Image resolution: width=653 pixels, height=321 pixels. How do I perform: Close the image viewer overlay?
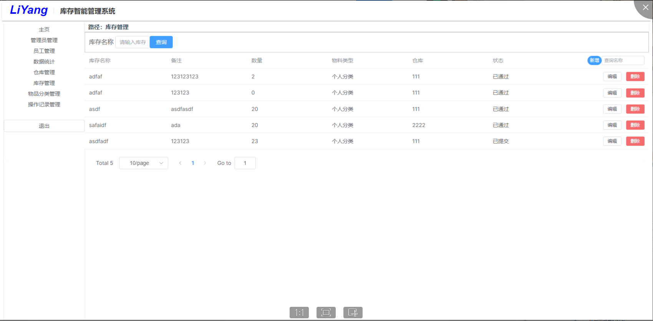tap(645, 7)
